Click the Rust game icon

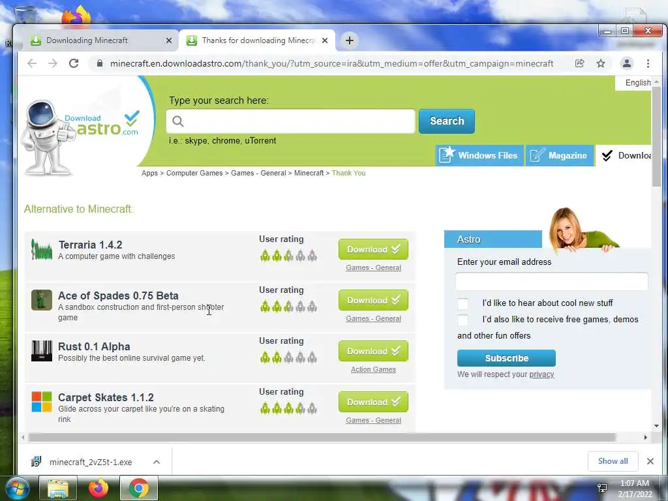pyautogui.click(x=41, y=351)
